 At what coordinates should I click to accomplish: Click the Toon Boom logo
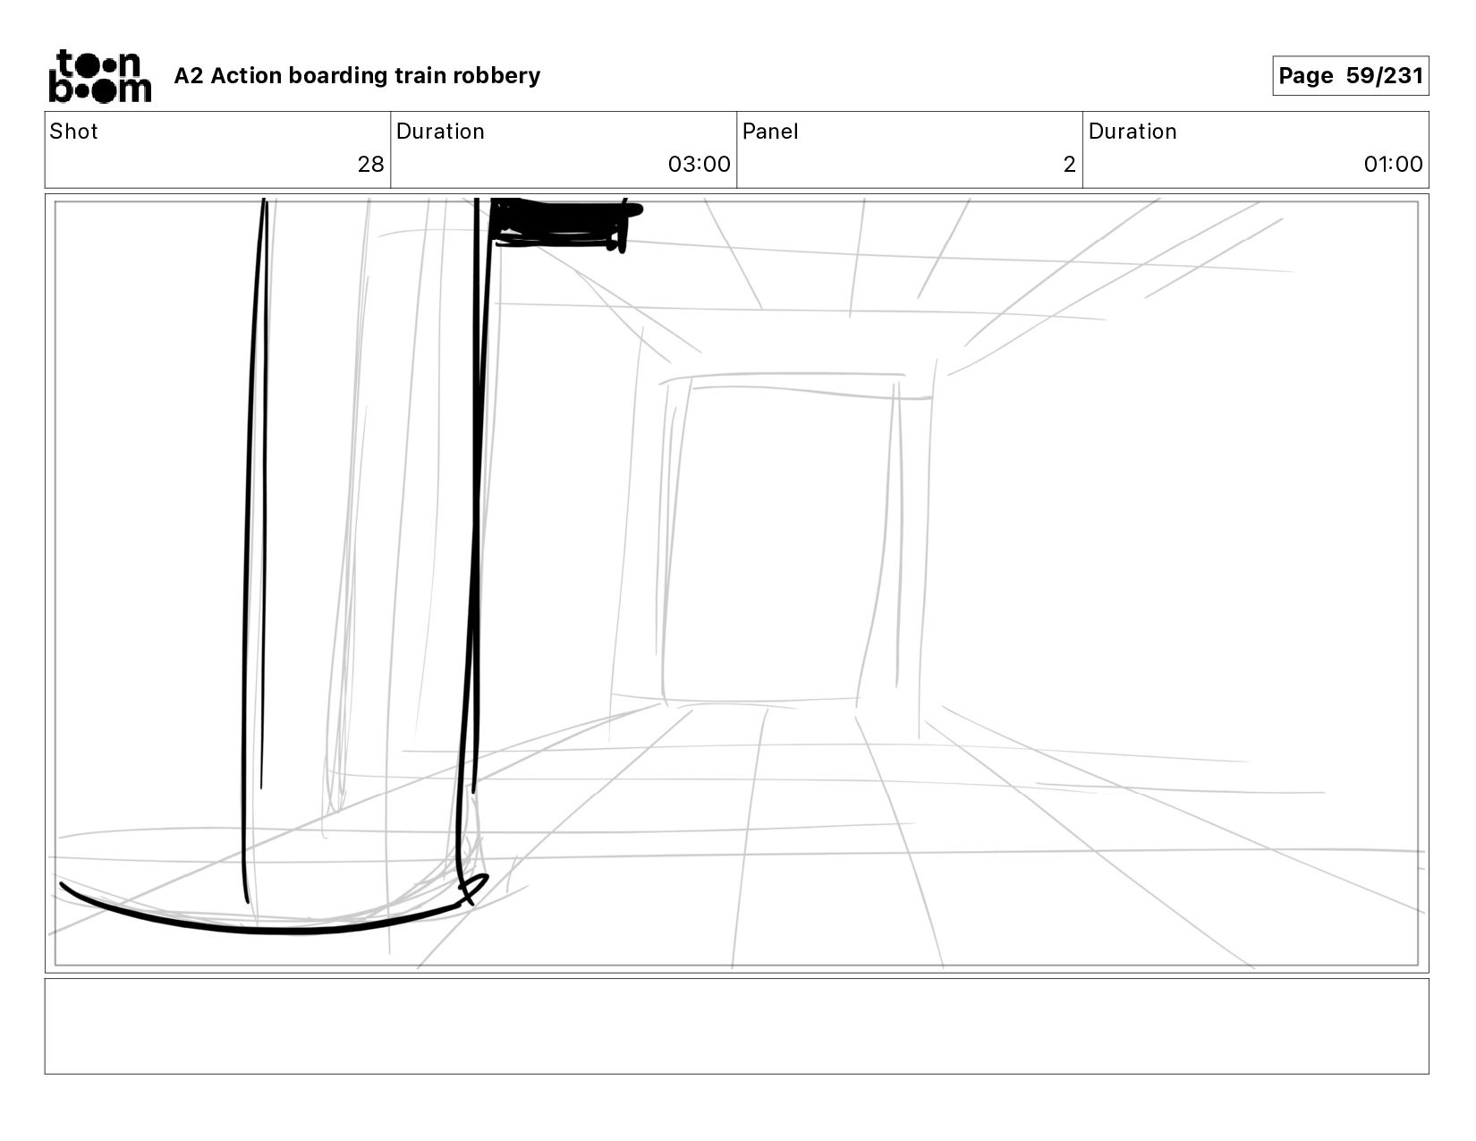pyautogui.click(x=99, y=76)
